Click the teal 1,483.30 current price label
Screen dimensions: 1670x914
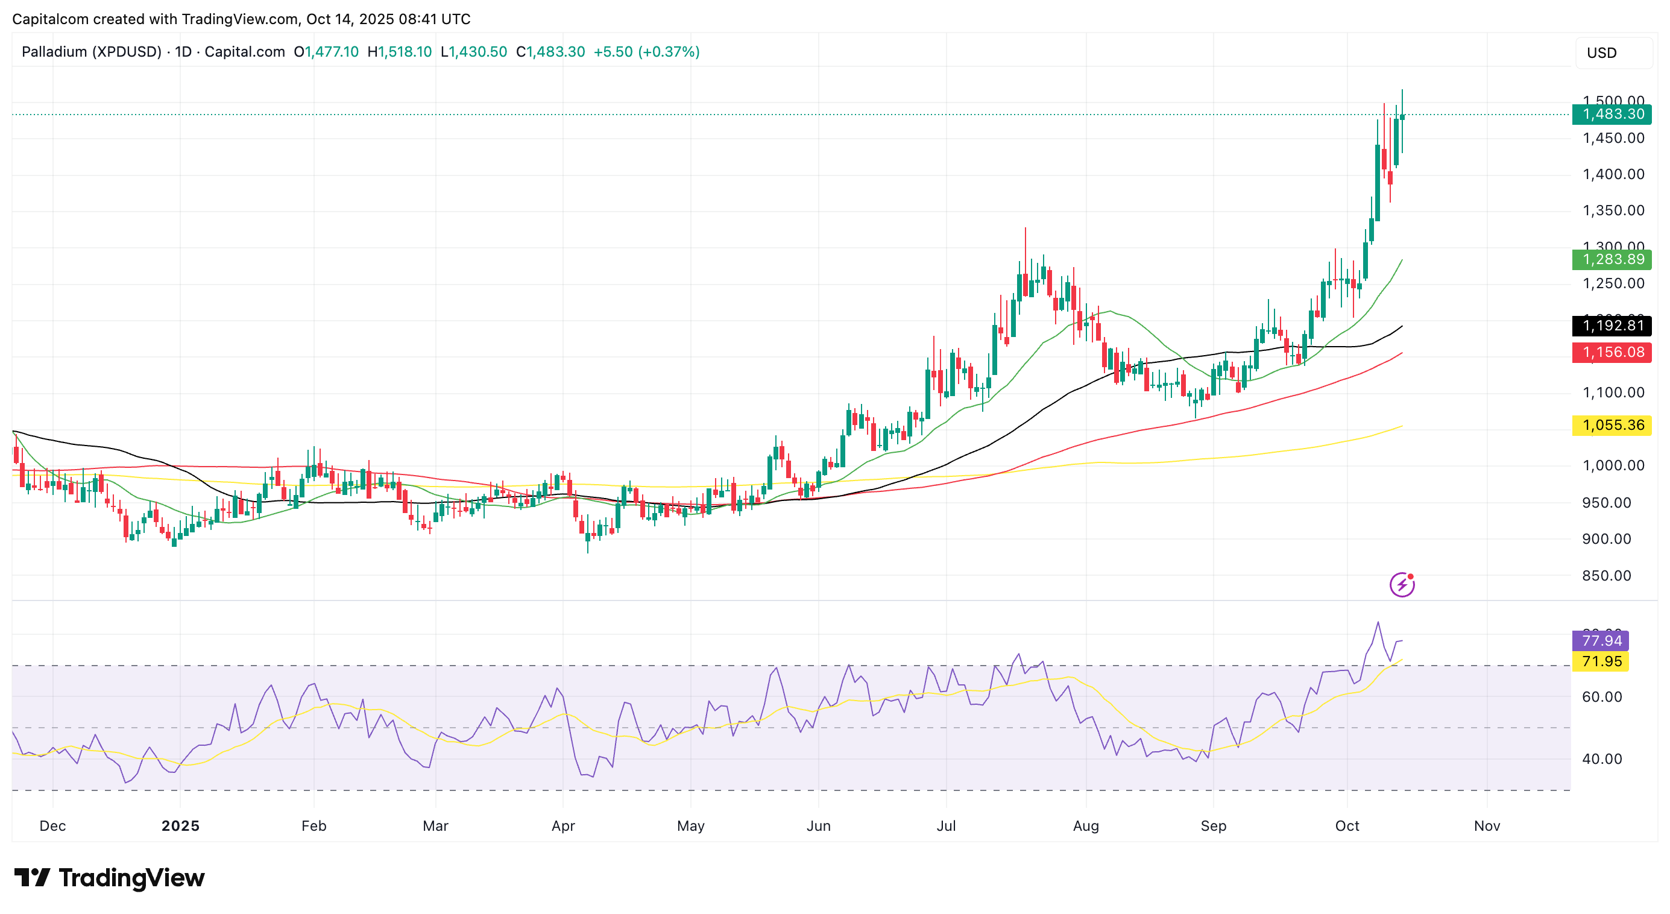(x=1612, y=114)
